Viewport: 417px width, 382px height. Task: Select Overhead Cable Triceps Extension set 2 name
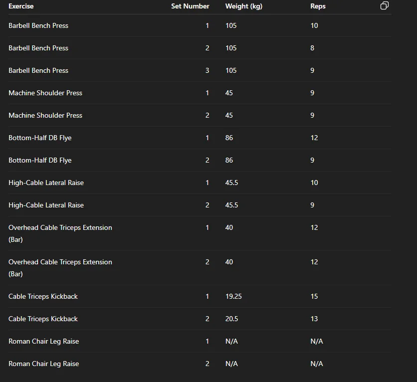click(60, 268)
